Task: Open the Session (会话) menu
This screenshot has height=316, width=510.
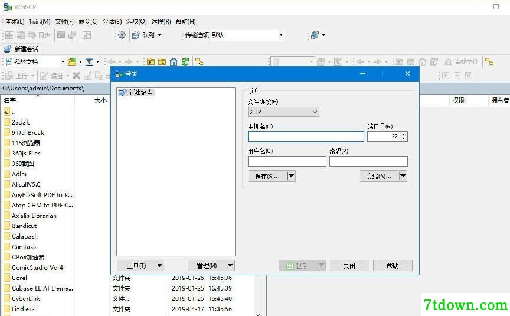Action: coord(112,21)
